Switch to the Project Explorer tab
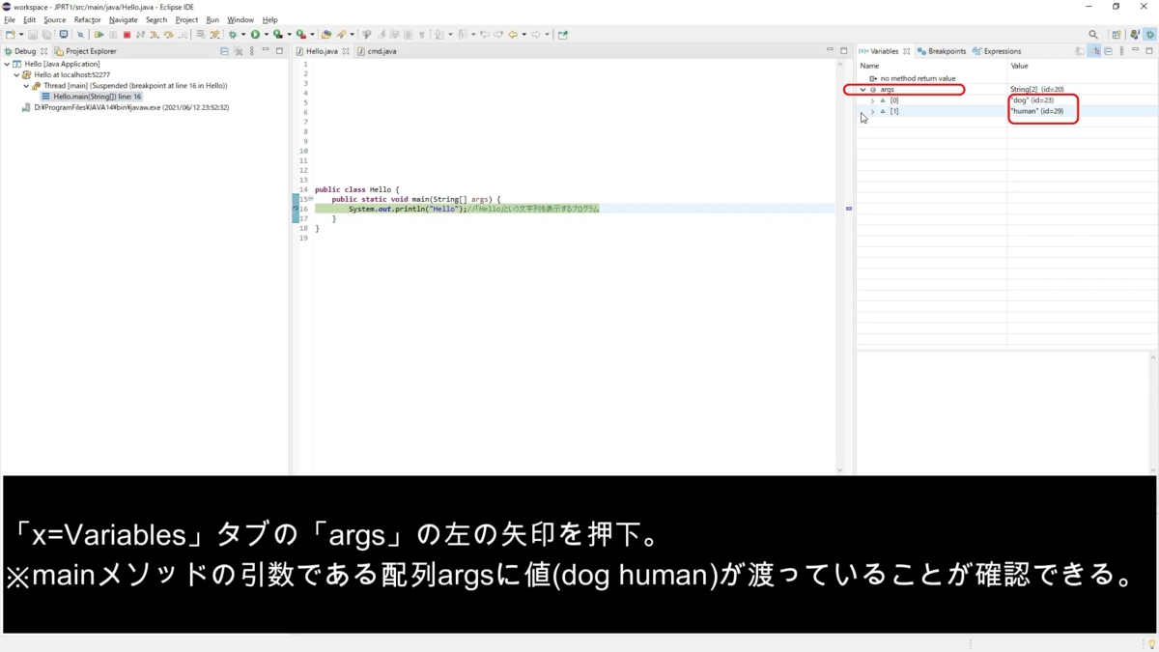The height and width of the screenshot is (652, 1159). 86,51
